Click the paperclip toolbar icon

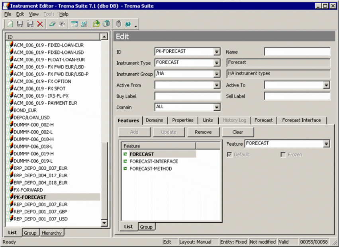coord(118,24)
